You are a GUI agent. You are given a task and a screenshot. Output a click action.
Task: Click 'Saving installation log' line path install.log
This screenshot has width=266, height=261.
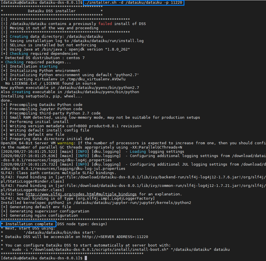pyautogui.click(x=107, y=41)
